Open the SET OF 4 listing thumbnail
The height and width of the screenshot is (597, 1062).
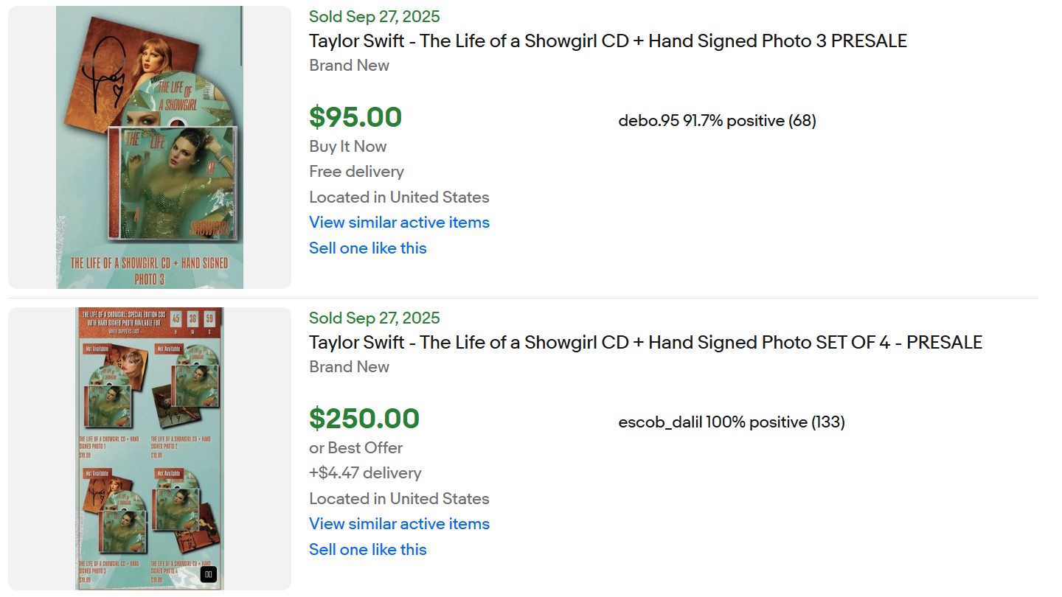(150, 448)
